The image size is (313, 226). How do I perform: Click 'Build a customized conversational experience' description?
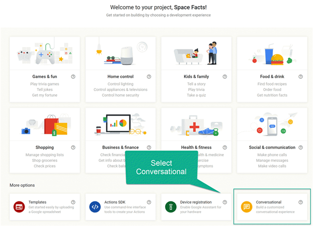click(275, 209)
